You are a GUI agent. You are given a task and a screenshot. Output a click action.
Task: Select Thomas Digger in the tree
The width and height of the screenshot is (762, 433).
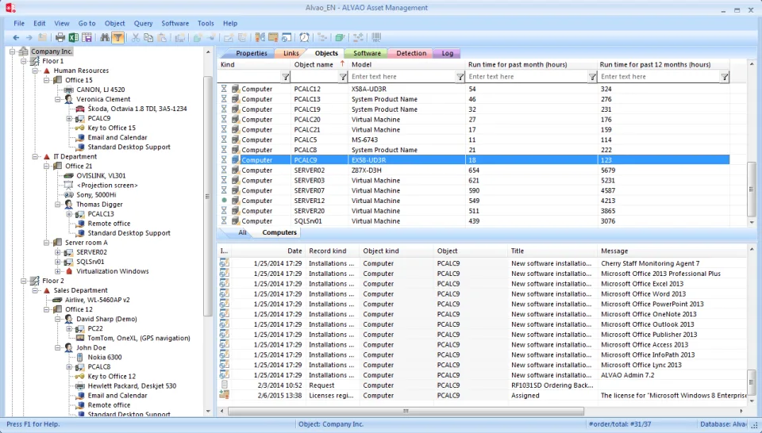click(99, 205)
